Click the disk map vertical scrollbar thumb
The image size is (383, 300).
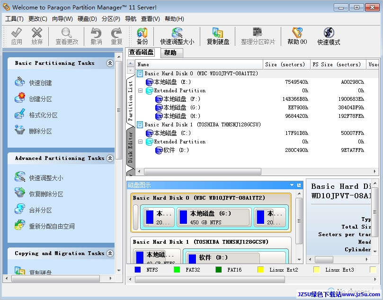coord(299,221)
